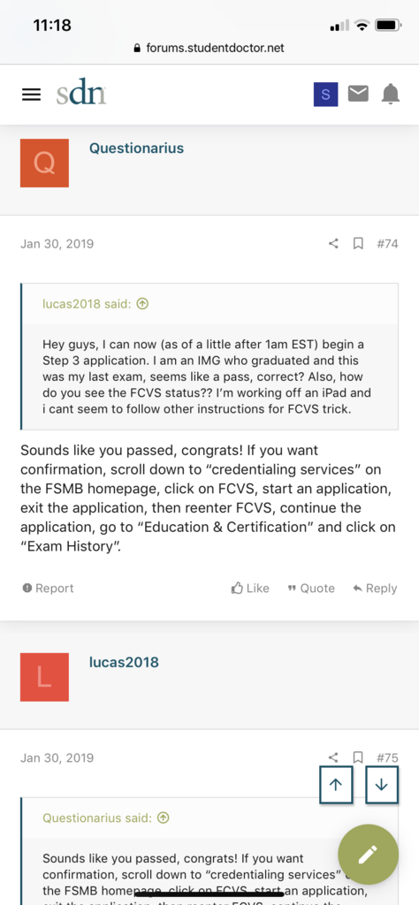Quote the post about FCVS steps
419x905 pixels.
311,588
